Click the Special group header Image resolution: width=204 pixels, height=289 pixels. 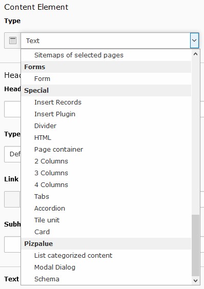[106, 91]
